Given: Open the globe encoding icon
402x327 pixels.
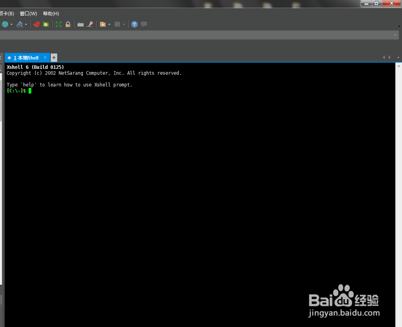Looking at the screenshot, I should 5,24.
